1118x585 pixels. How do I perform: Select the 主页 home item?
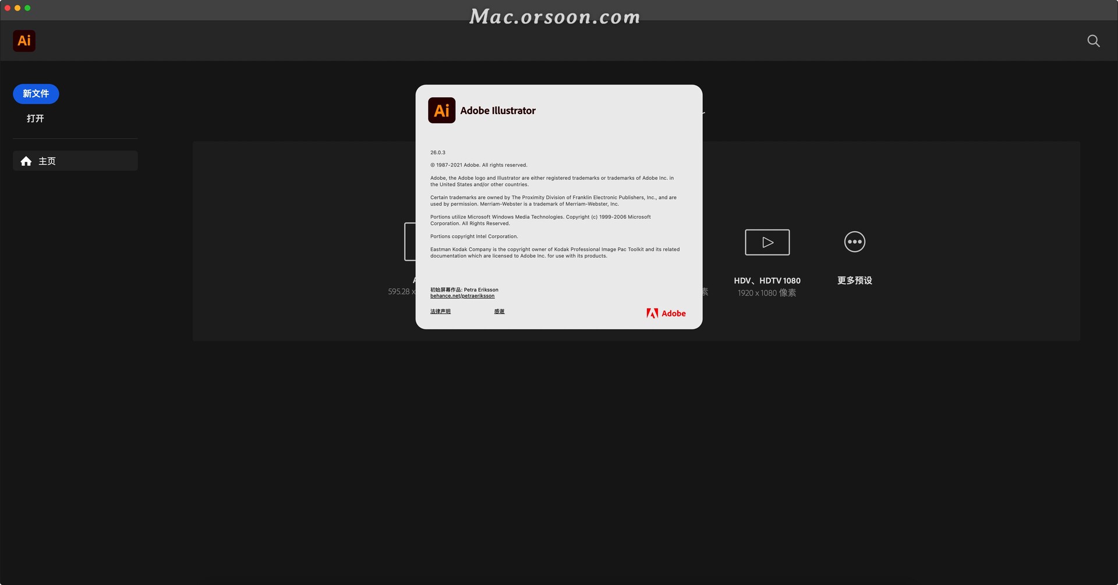click(75, 161)
